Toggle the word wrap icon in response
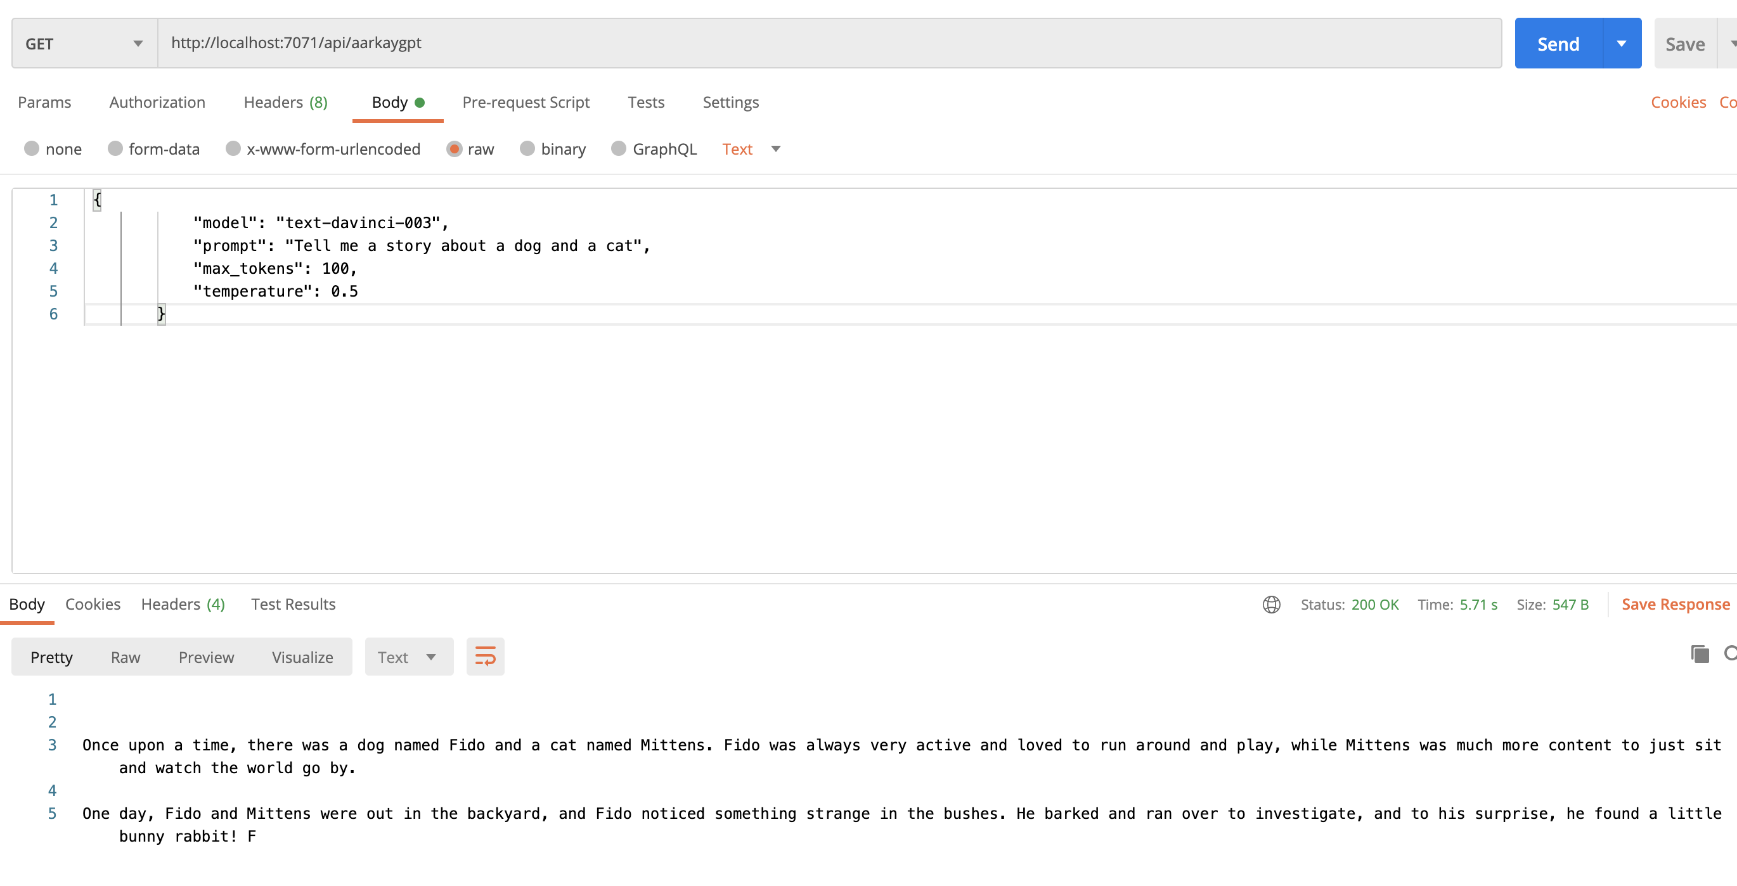The height and width of the screenshot is (886, 1737). [x=485, y=656]
